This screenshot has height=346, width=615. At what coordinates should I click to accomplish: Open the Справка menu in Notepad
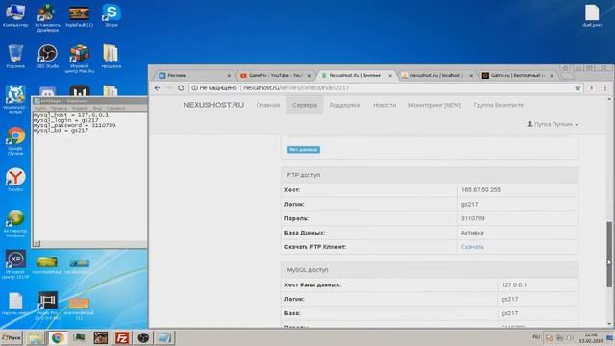(115, 108)
